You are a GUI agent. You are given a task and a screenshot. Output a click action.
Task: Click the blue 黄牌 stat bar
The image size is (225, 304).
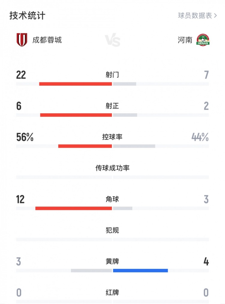pyautogui.click(x=140, y=270)
